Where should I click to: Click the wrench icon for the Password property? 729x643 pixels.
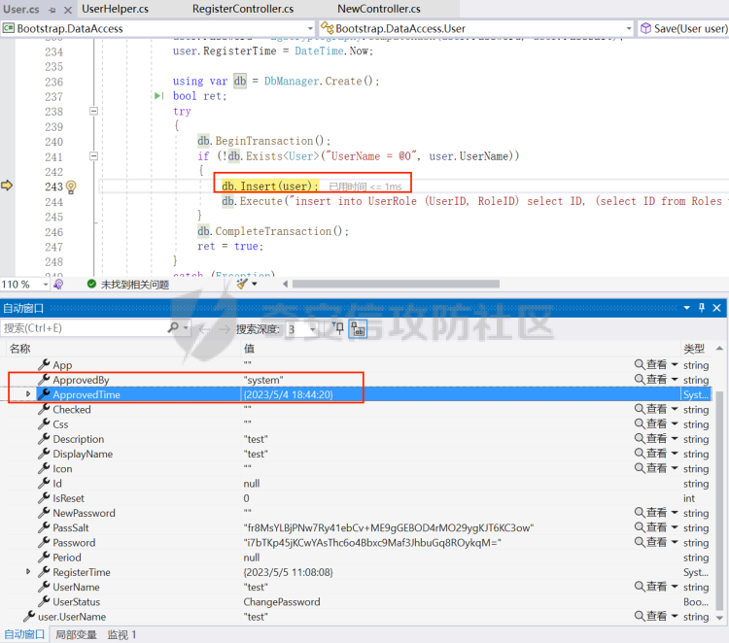tap(43, 543)
